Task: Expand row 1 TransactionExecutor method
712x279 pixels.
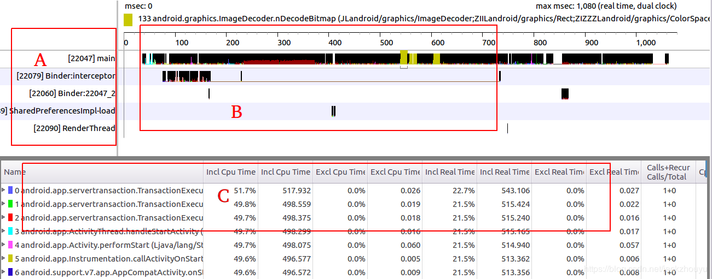Action: coord(4,204)
